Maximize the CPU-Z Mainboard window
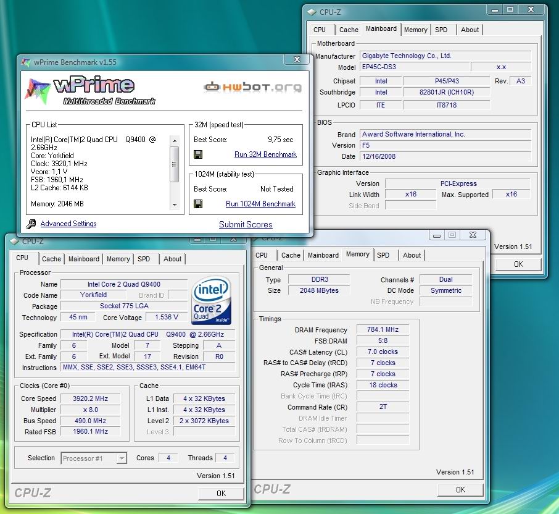This screenshot has height=514, width=559. point(510,10)
